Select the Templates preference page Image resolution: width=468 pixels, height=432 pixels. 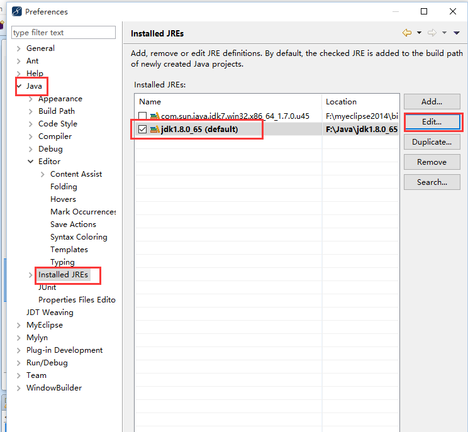pos(69,250)
